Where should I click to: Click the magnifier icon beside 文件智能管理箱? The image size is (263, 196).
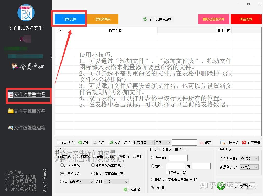(x=11, y=128)
